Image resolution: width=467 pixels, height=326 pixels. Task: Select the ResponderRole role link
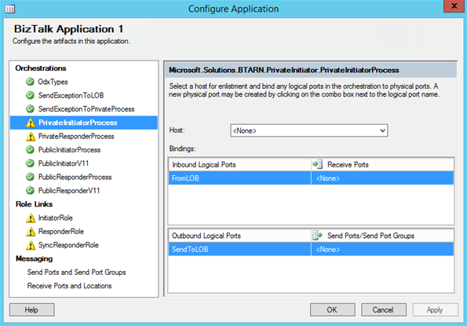[x=61, y=232]
